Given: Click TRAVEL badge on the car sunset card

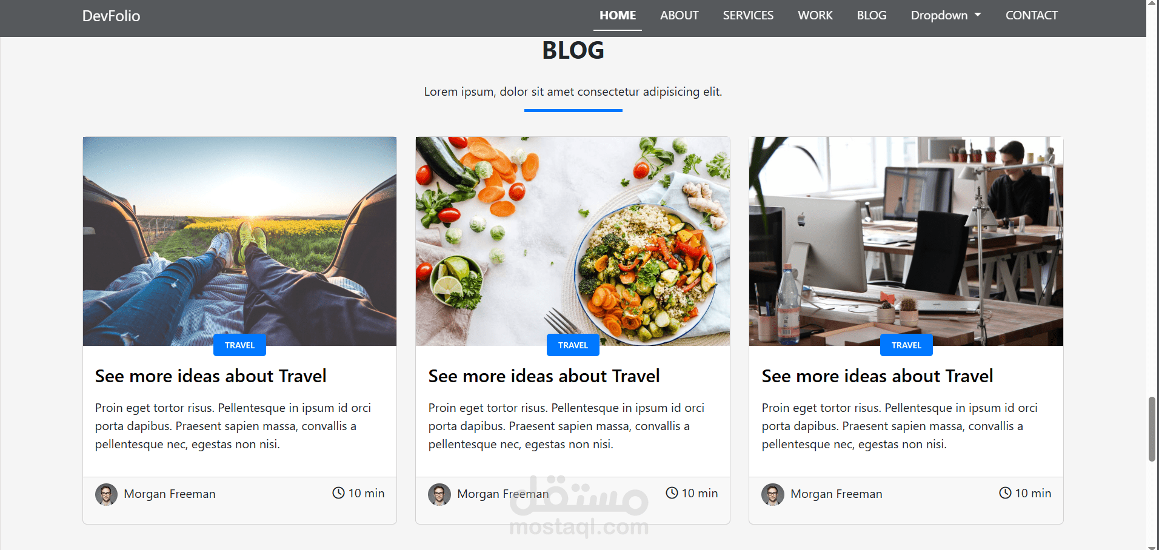Looking at the screenshot, I should (239, 345).
